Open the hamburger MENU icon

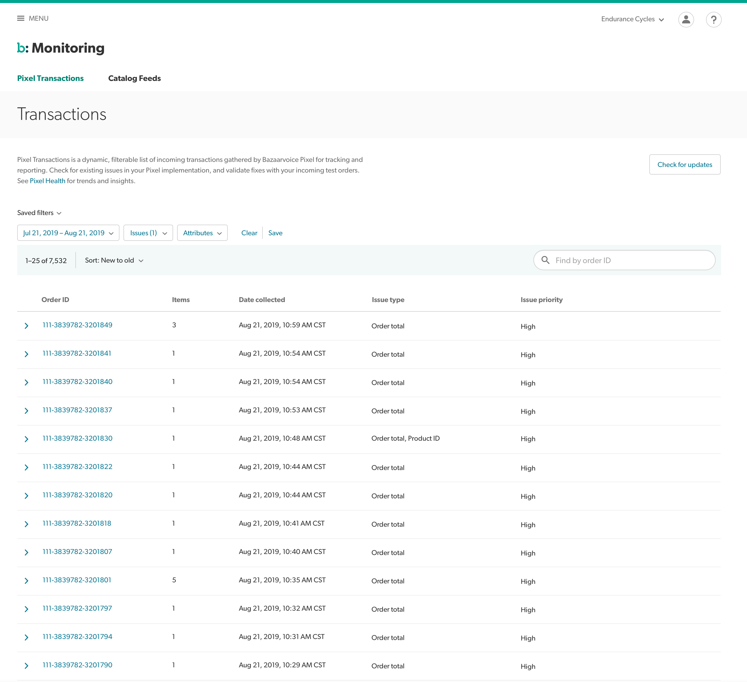(21, 18)
